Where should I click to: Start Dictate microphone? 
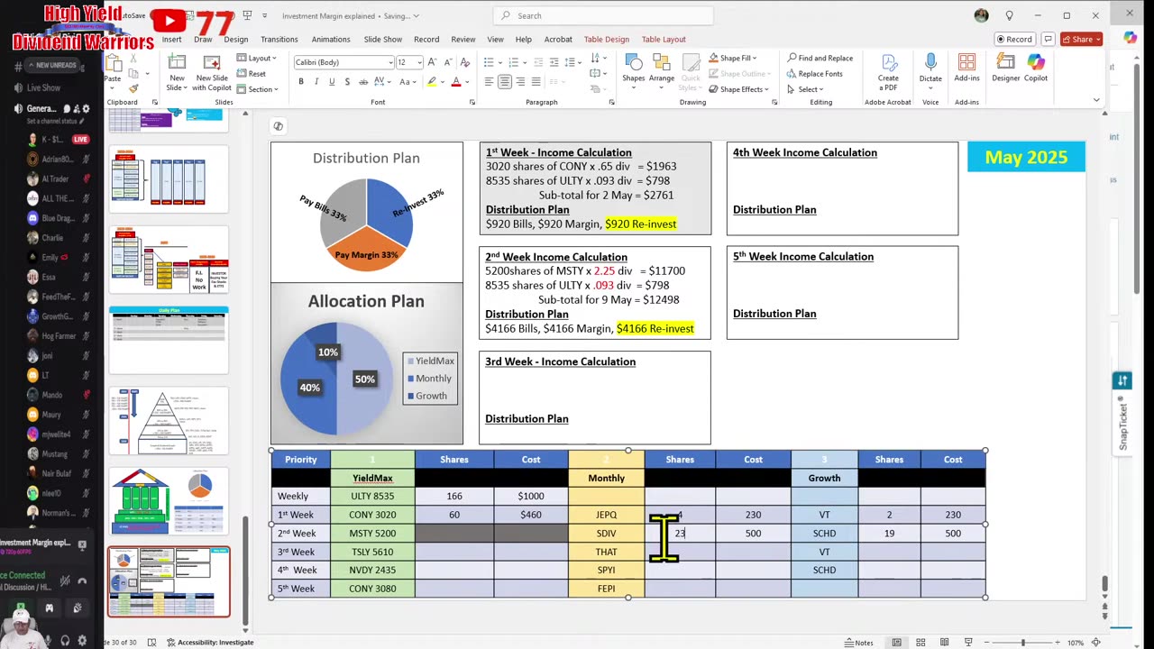click(x=930, y=69)
